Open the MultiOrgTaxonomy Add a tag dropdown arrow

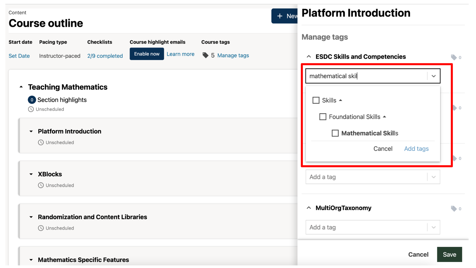click(x=433, y=227)
